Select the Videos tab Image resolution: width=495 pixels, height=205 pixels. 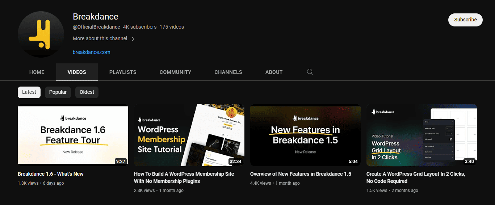pos(77,72)
